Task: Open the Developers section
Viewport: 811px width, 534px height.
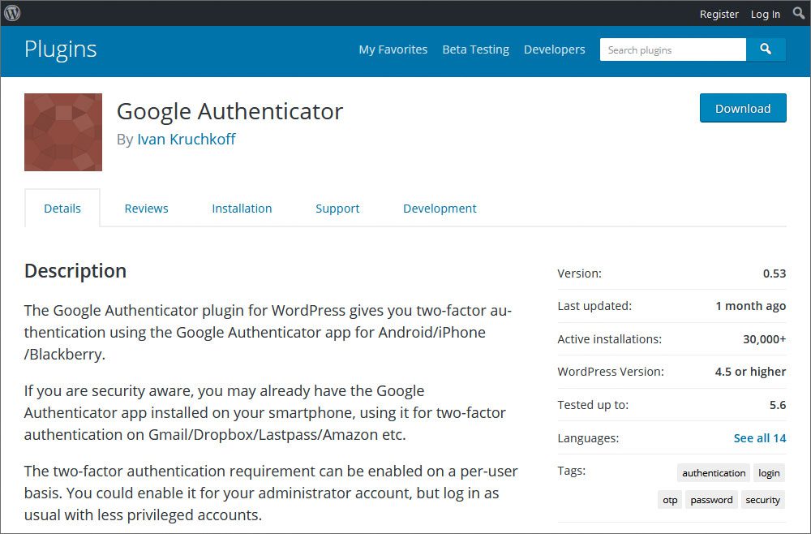Action: click(554, 50)
